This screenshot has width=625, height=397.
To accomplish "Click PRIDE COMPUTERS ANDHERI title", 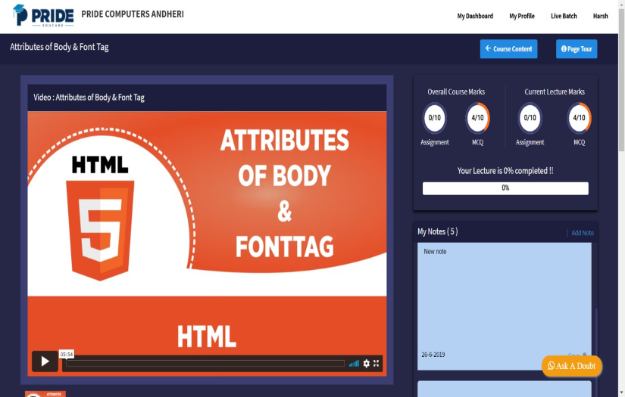I will pyautogui.click(x=133, y=14).
